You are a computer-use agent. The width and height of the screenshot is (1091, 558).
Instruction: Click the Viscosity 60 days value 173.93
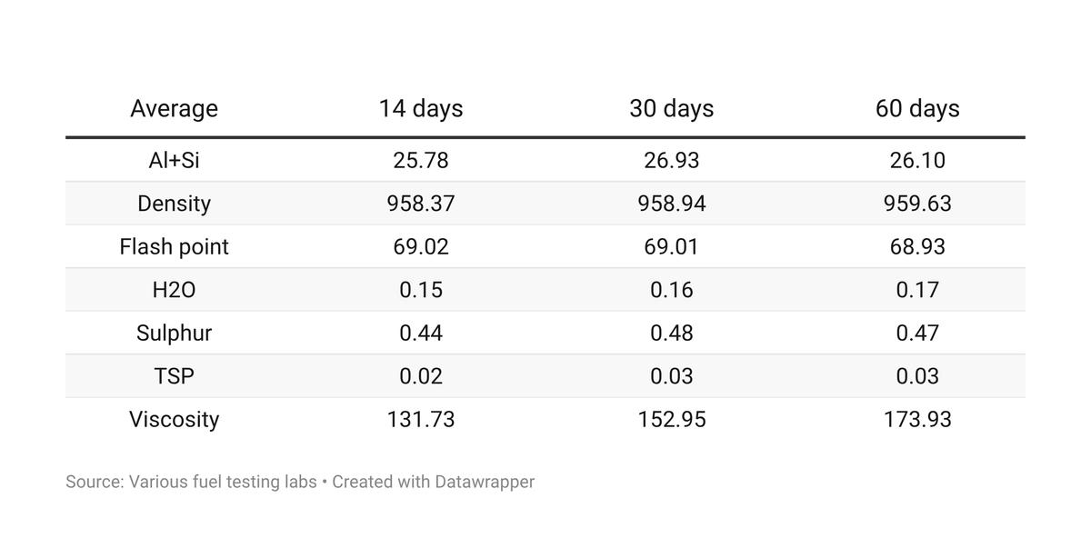coord(917,419)
